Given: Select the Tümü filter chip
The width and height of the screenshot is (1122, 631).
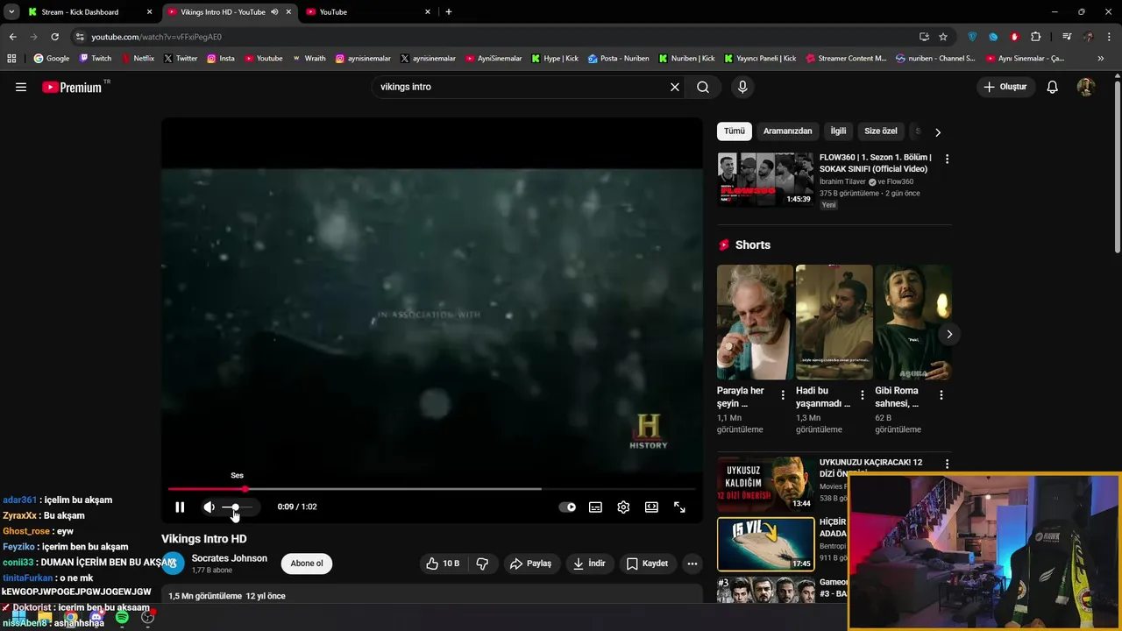Looking at the screenshot, I should click(735, 131).
